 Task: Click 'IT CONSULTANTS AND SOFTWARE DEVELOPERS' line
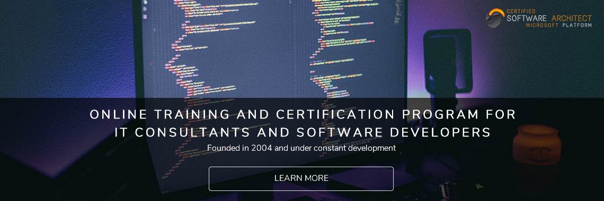pos(303,132)
